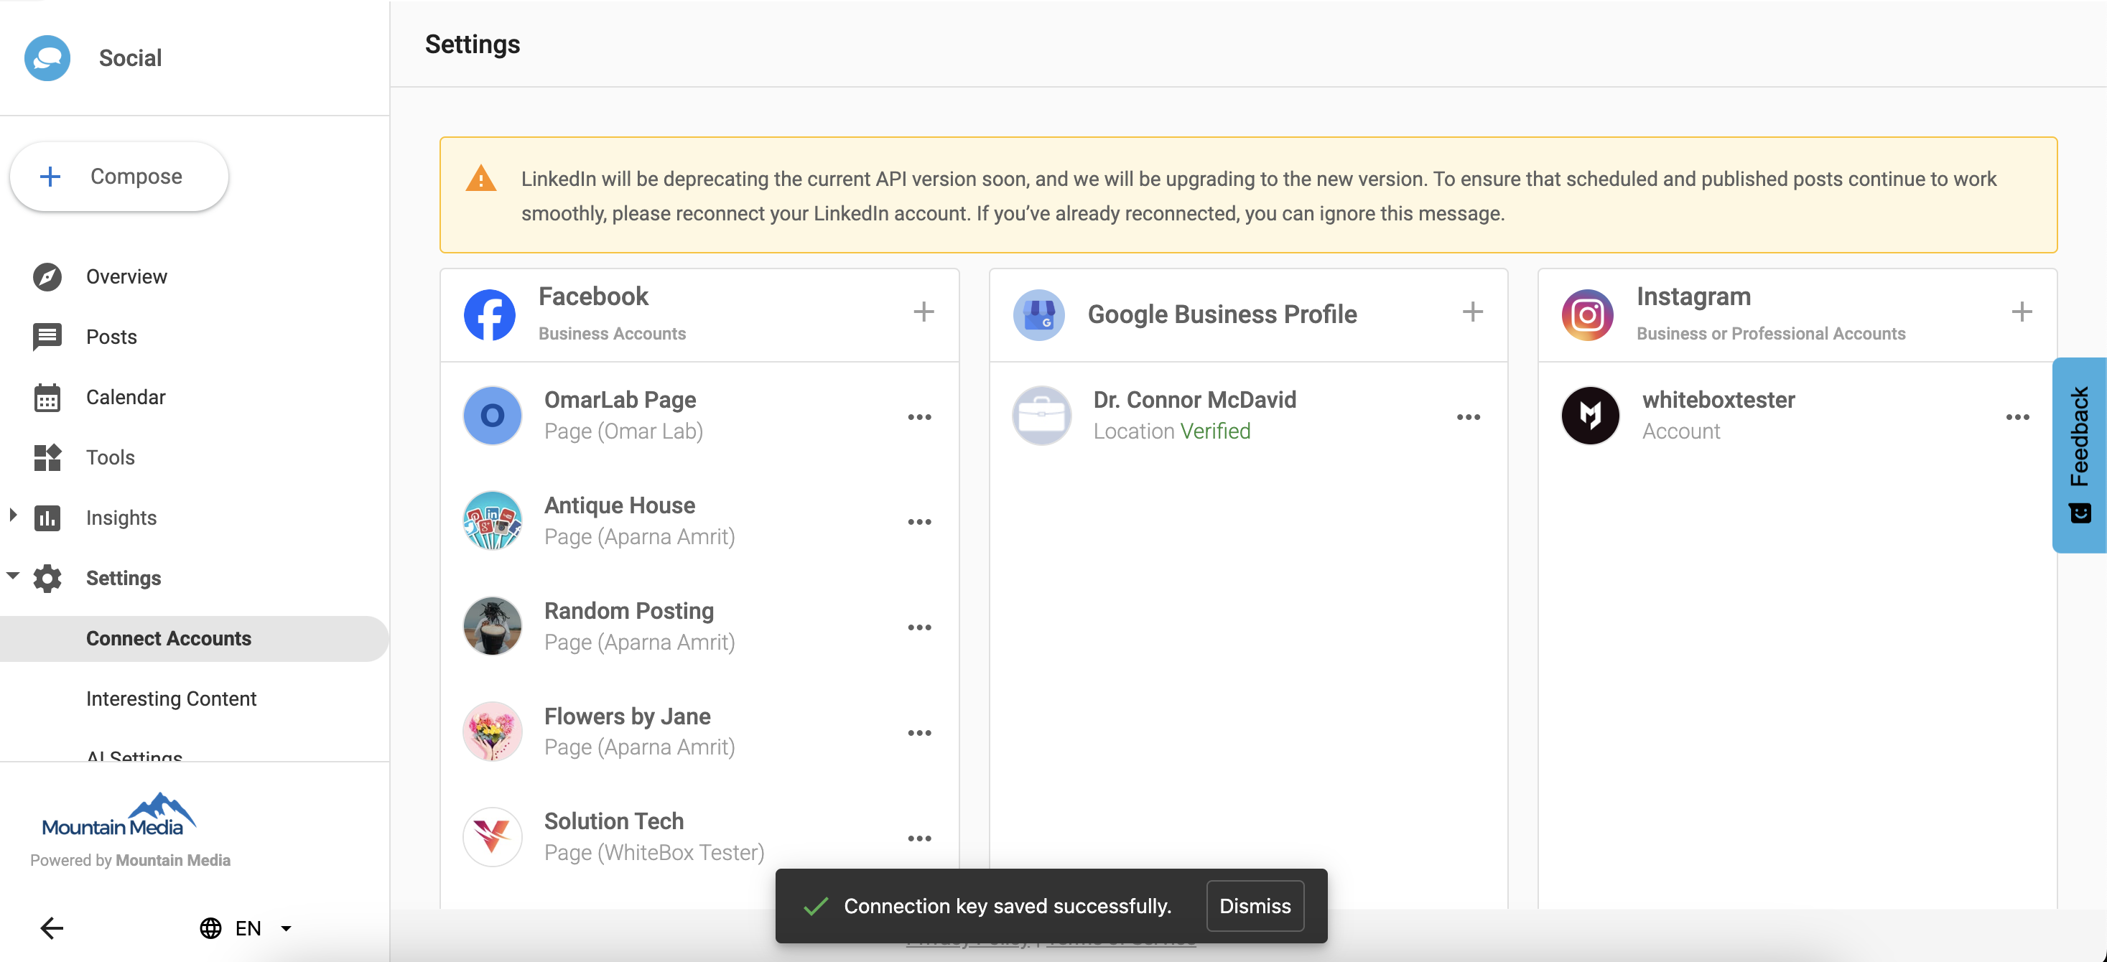2107x962 pixels.
Task: Click the Social app logo icon
Action: (x=47, y=58)
